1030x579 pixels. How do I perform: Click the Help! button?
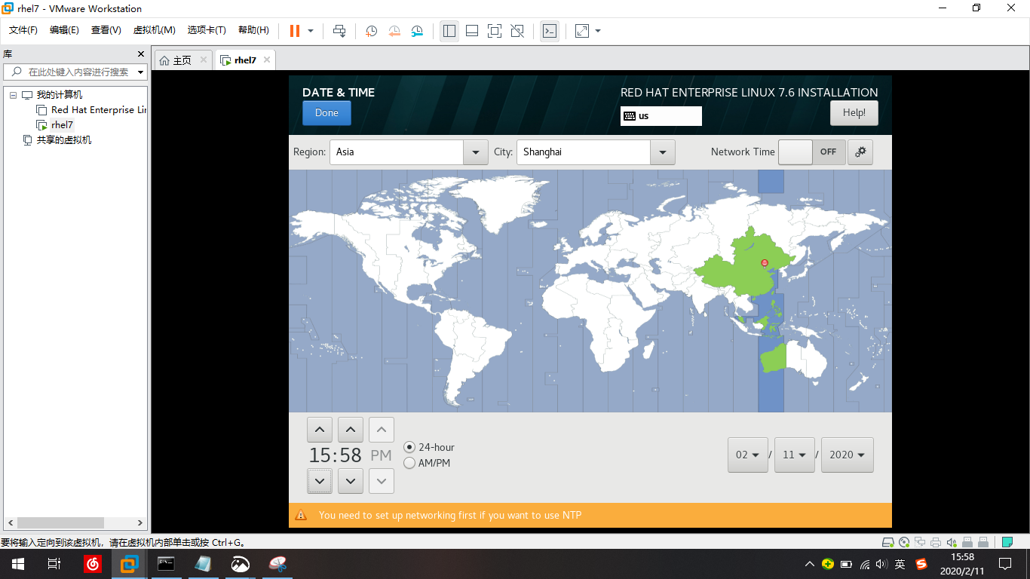point(854,113)
